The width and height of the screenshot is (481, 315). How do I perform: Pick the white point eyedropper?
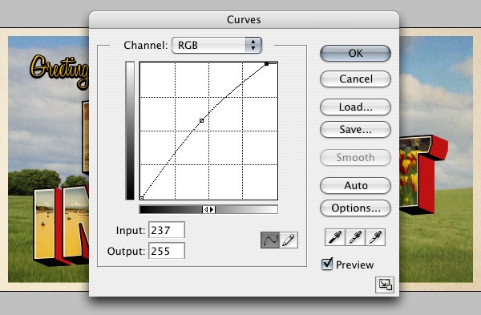pos(375,237)
